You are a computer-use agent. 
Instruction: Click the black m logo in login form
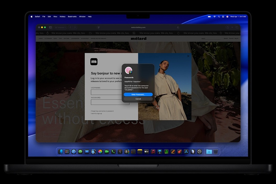pos(94,62)
